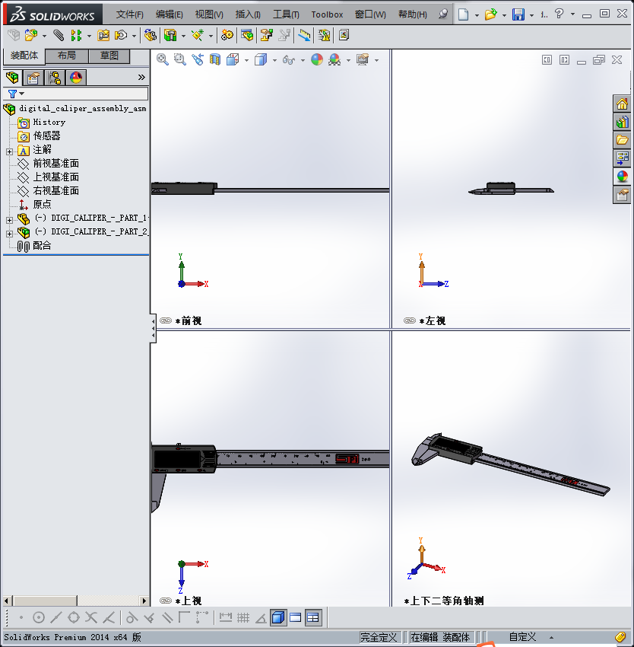634x647 pixels.
Task: Select the Mate paperclip tool
Action: (x=59, y=35)
